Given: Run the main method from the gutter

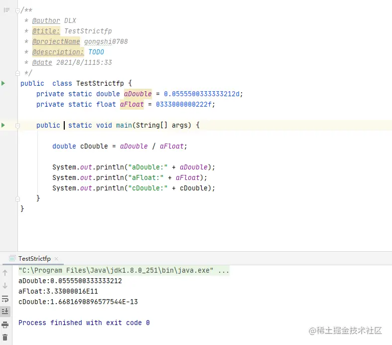Looking at the screenshot, I should click(x=3, y=125).
